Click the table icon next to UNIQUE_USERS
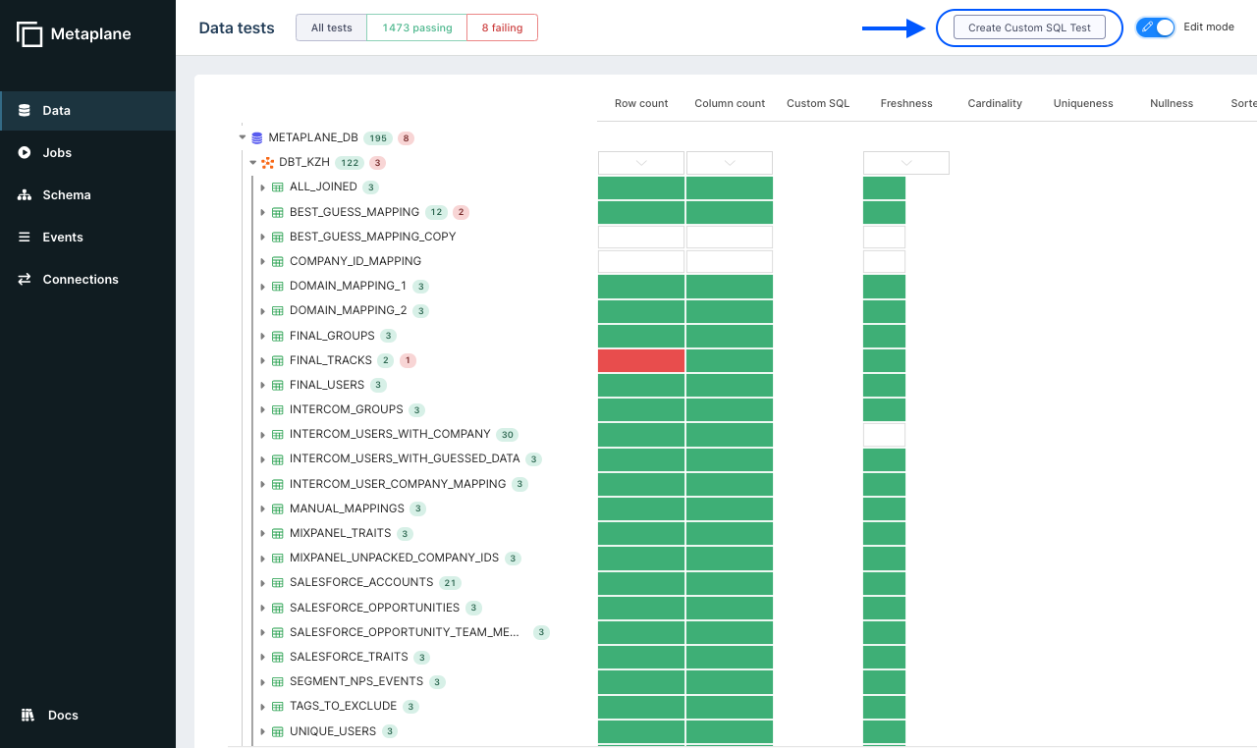 pos(278,731)
